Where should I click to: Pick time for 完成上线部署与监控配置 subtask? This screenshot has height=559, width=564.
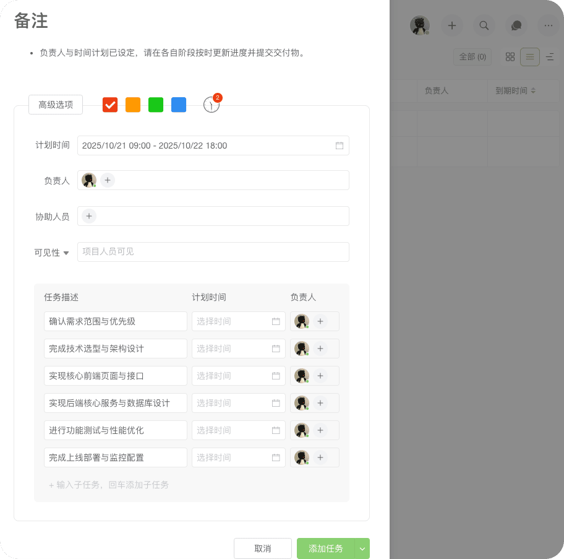(x=239, y=457)
